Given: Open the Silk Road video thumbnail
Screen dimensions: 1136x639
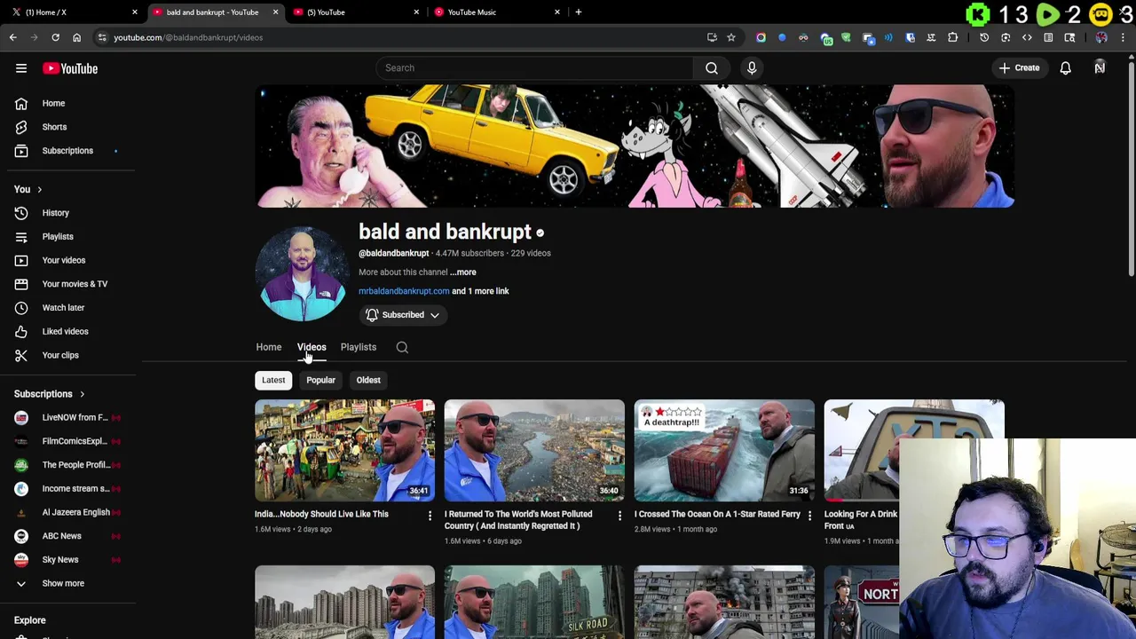Looking at the screenshot, I should pos(534,602).
